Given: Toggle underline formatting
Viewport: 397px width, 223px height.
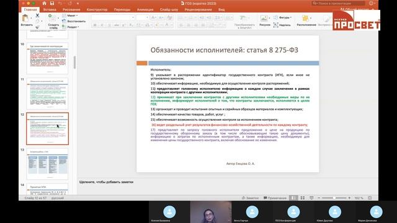Looking at the screenshot, I should [x=109, y=25].
